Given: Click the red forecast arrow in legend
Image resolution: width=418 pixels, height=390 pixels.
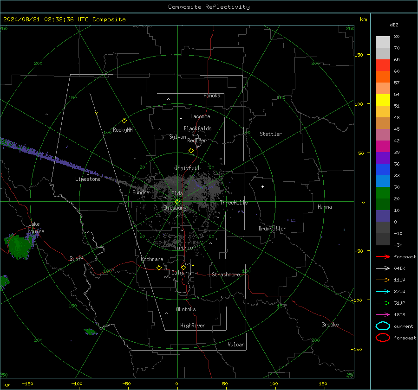Looking at the screenshot, I should (x=383, y=256).
